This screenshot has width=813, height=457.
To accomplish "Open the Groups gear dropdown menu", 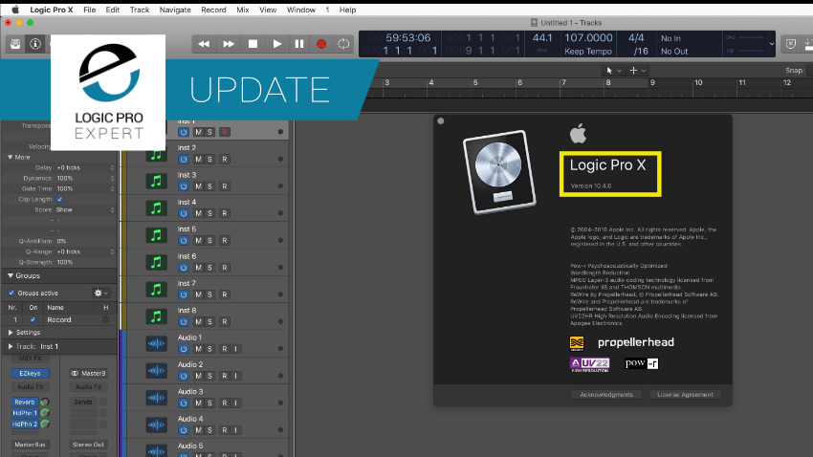I will point(100,293).
